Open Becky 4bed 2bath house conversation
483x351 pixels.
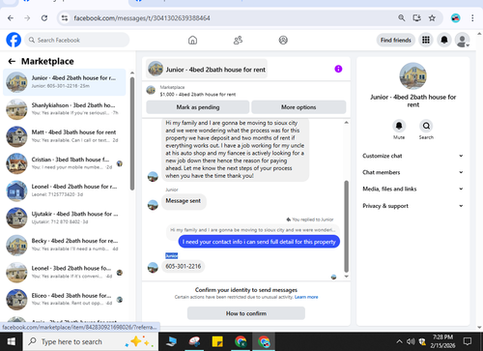(x=65, y=245)
